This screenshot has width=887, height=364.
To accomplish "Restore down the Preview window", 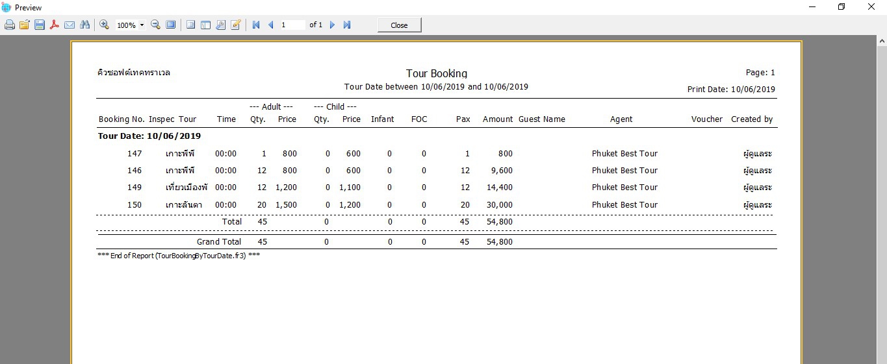I will click(842, 7).
